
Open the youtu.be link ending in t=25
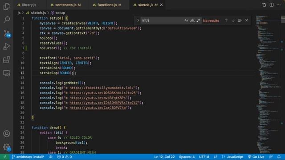click(102, 93)
